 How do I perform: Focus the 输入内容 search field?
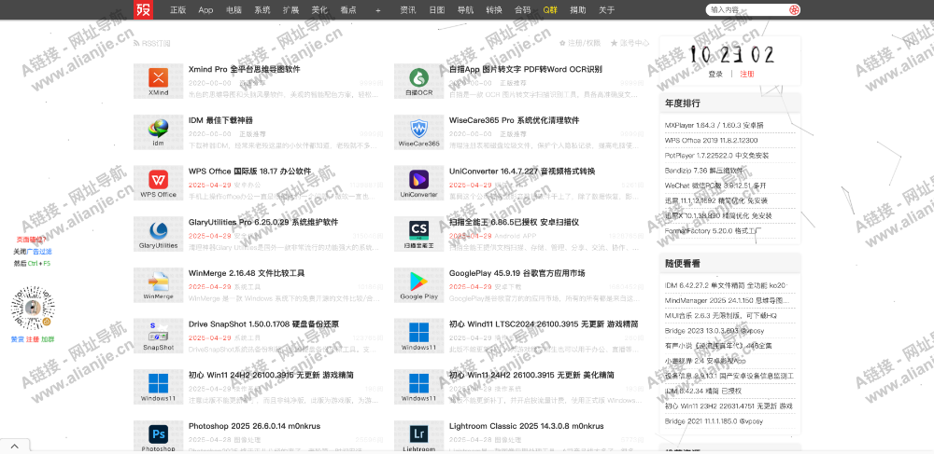coord(747,9)
